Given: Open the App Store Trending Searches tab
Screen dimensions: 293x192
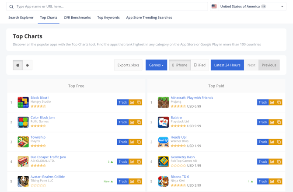Looking at the screenshot, I should [149, 17].
